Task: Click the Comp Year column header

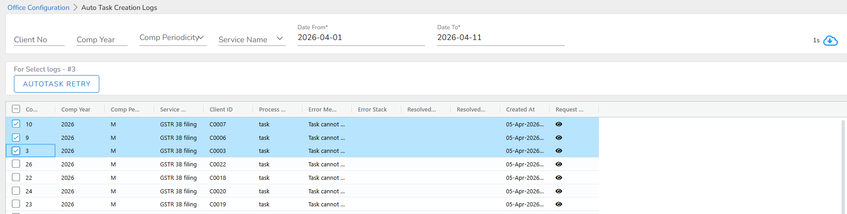Action: click(x=75, y=109)
